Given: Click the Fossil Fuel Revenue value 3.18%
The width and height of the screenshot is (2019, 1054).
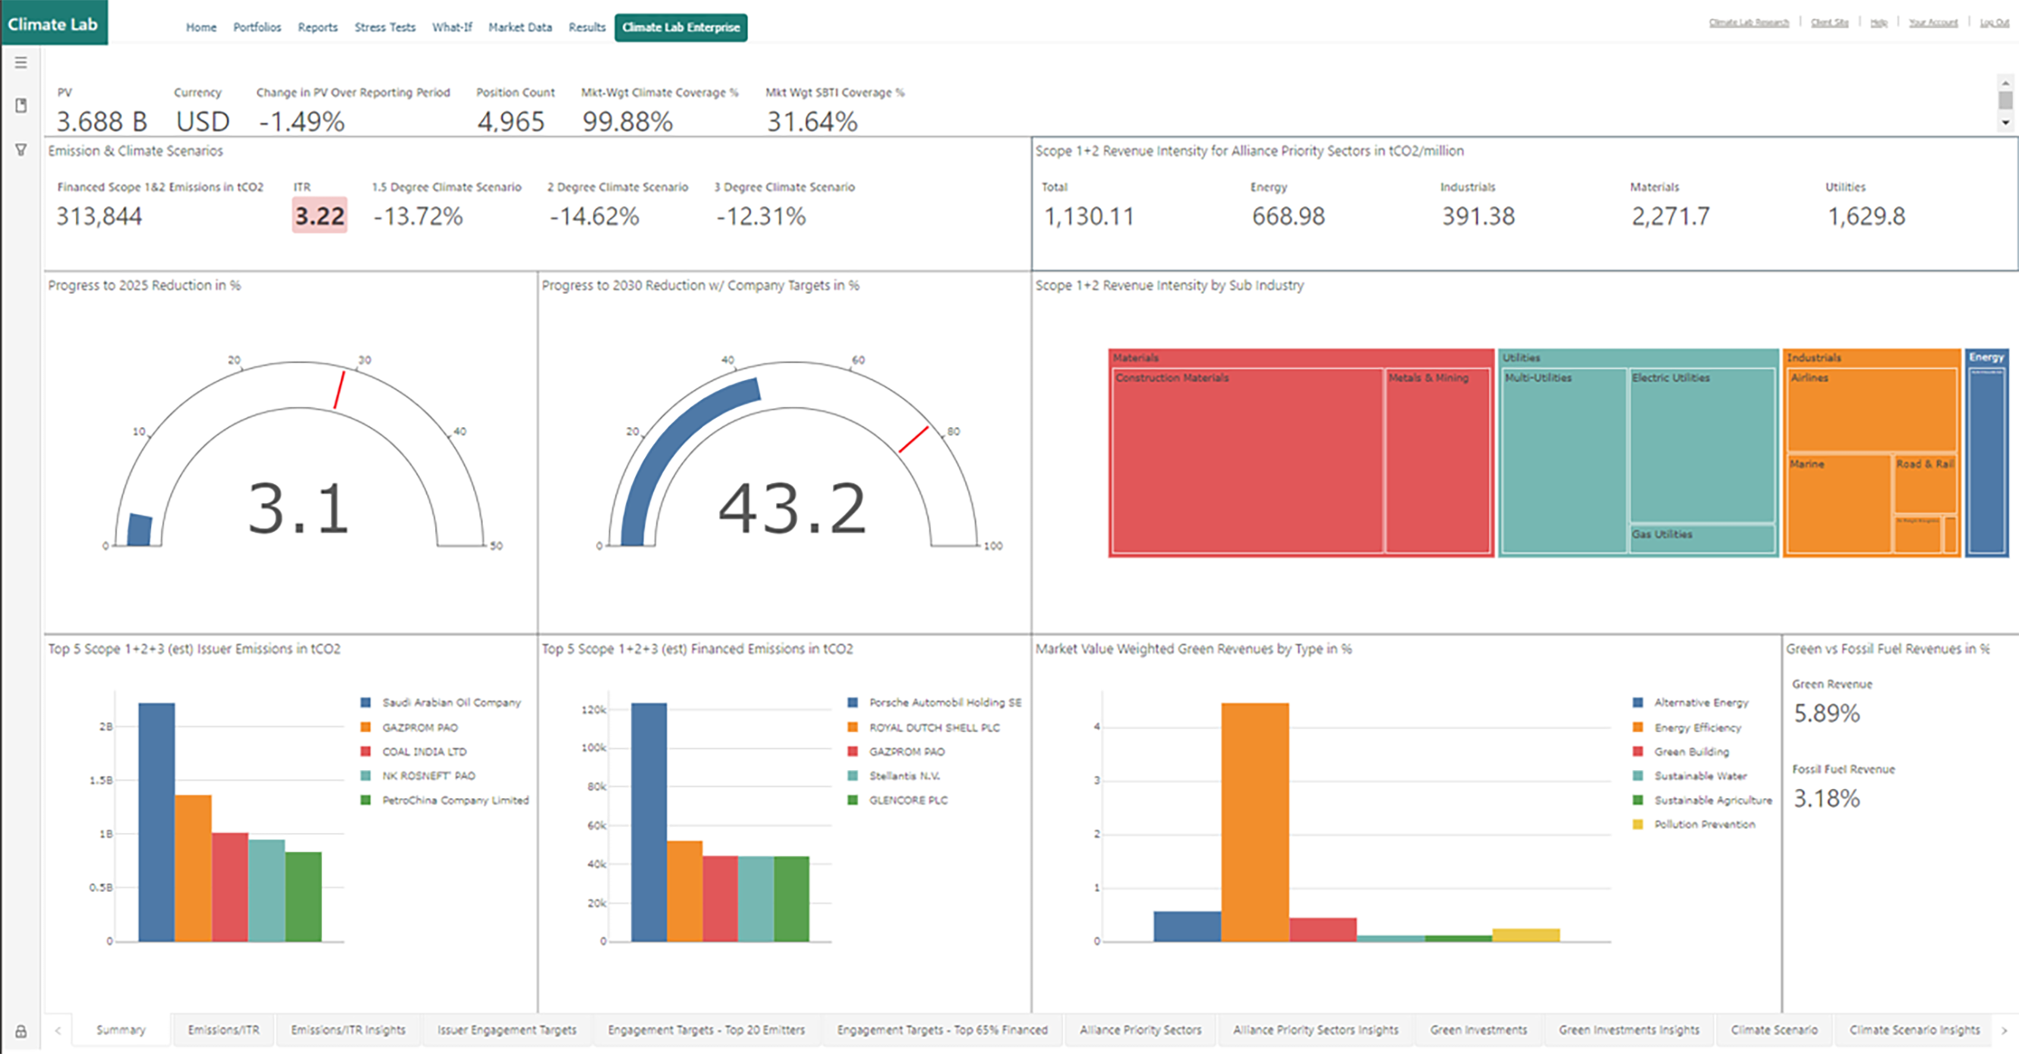Looking at the screenshot, I should 1827,799.
